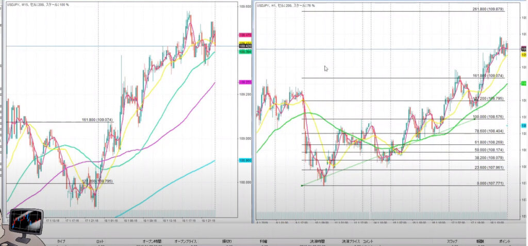
Task: Sort by the 利確 column header
Action: [265, 241]
